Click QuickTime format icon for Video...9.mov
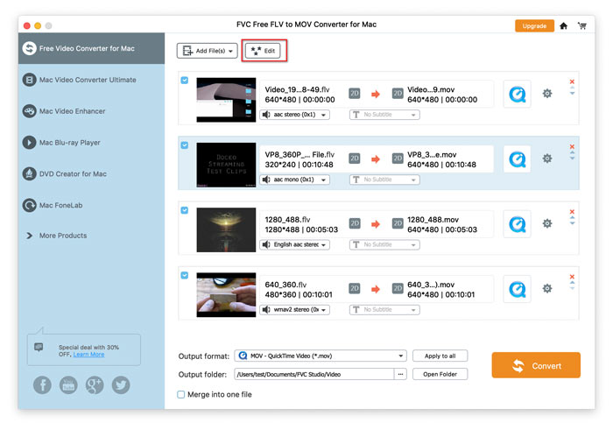Viewport: 613px width, 430px height. pyautogui.click(x=518, y=95)
